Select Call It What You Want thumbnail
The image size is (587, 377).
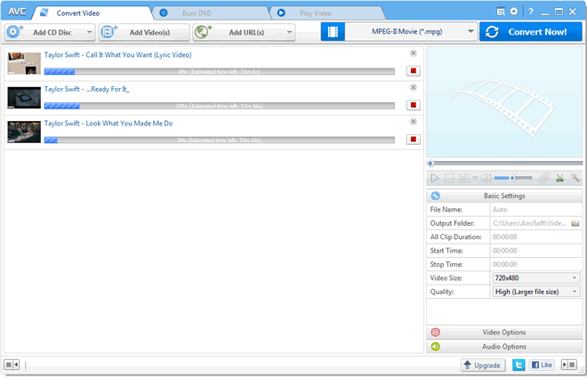tap(24, 63)
